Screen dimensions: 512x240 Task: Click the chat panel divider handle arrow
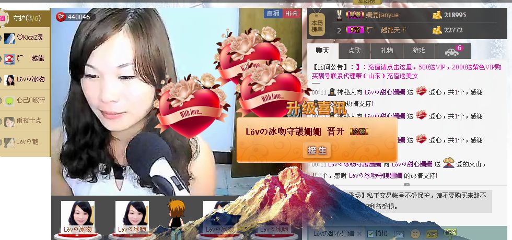tap(406, 185)
